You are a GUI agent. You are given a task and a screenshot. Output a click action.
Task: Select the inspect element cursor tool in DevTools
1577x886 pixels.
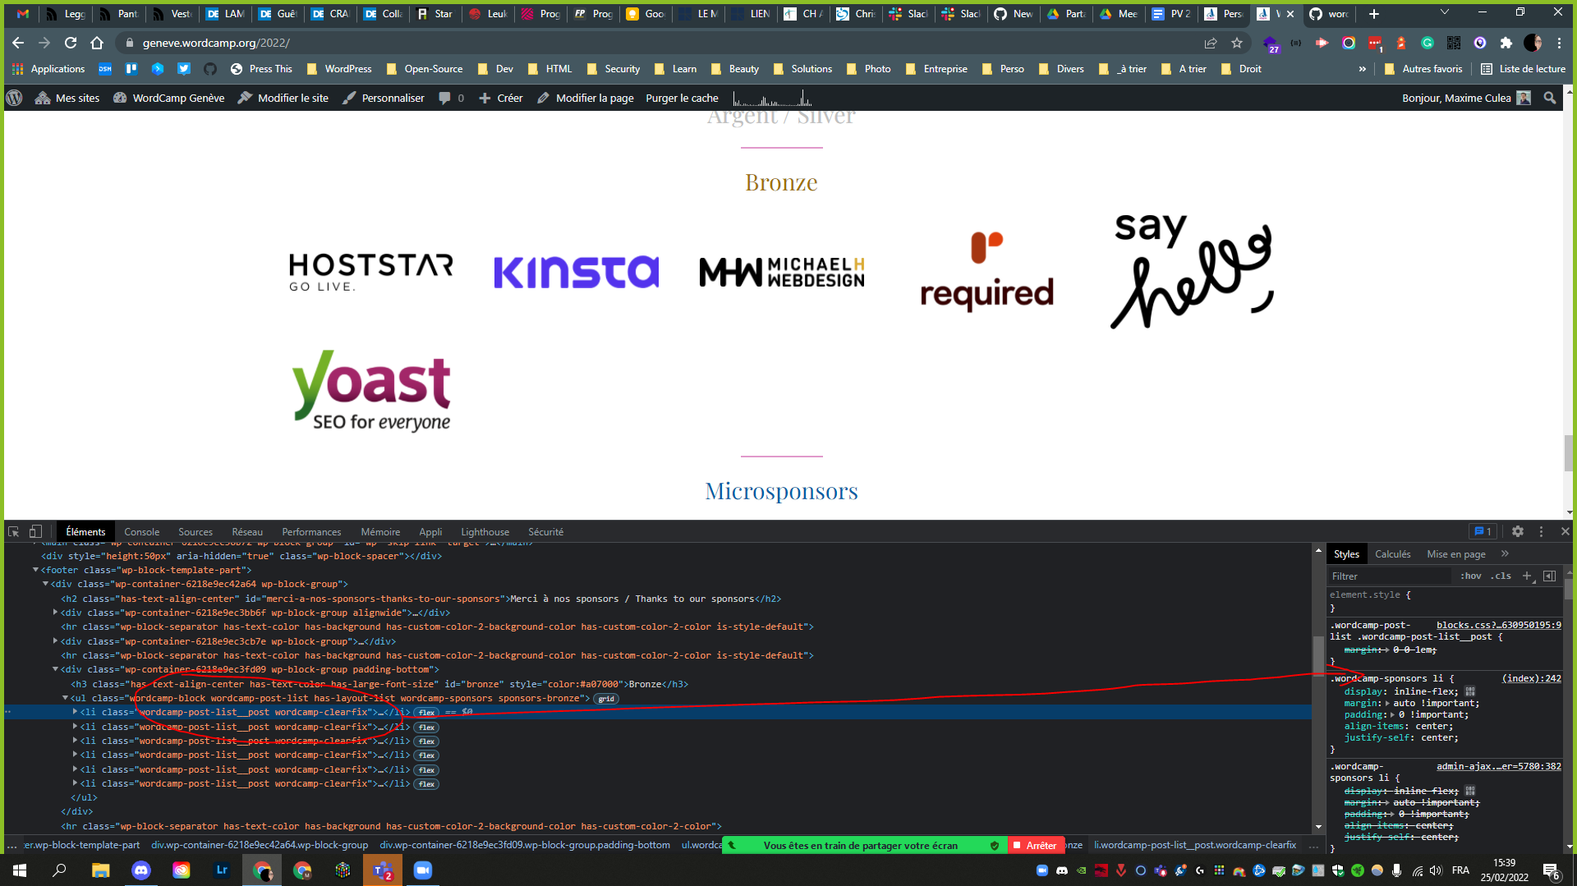coord(13,531)
